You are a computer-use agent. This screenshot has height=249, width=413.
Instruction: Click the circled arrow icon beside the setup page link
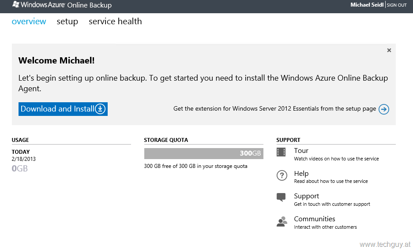[x=384, y=109]
